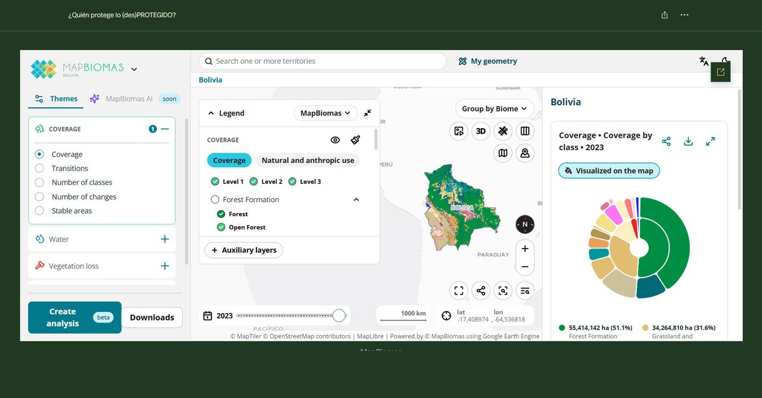Open the list search map tool
Screen dimensions: 762x398
(525, 291)
